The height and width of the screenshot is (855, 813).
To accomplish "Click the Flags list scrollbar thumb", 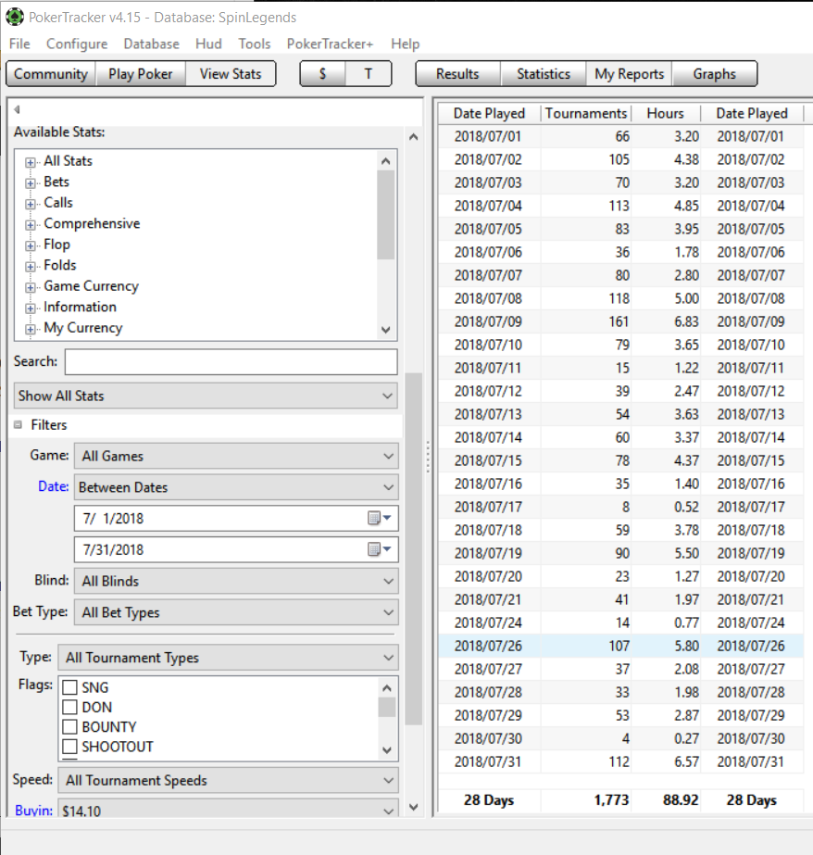I will 387,707.
